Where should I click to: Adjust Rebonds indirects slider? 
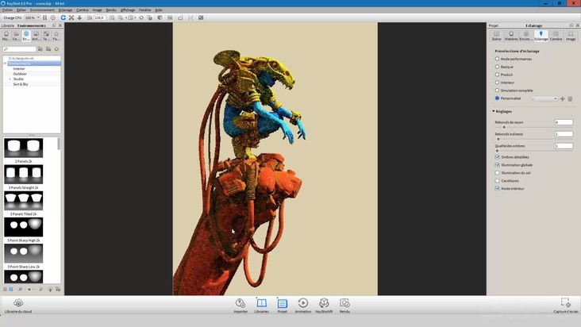pos(498,139)
